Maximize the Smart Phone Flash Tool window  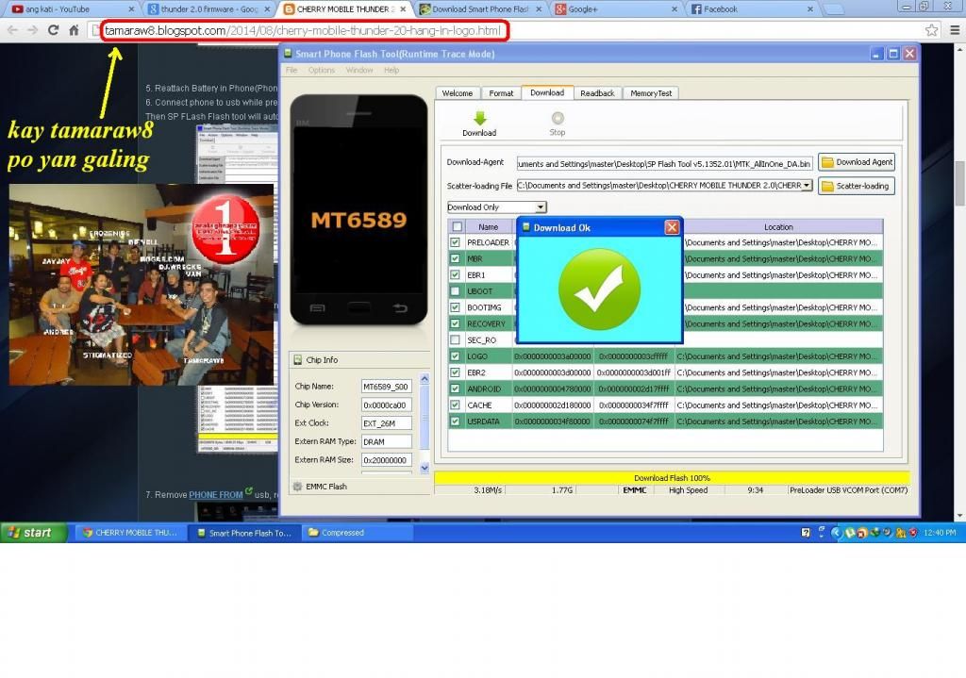(x=892, y=54)
